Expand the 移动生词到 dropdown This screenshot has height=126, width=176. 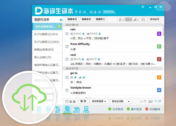[121, 101]
